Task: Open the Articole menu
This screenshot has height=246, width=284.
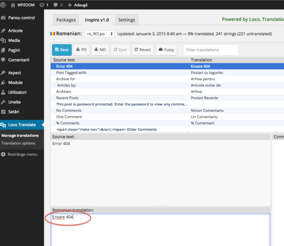Action: tap(15, 30)
